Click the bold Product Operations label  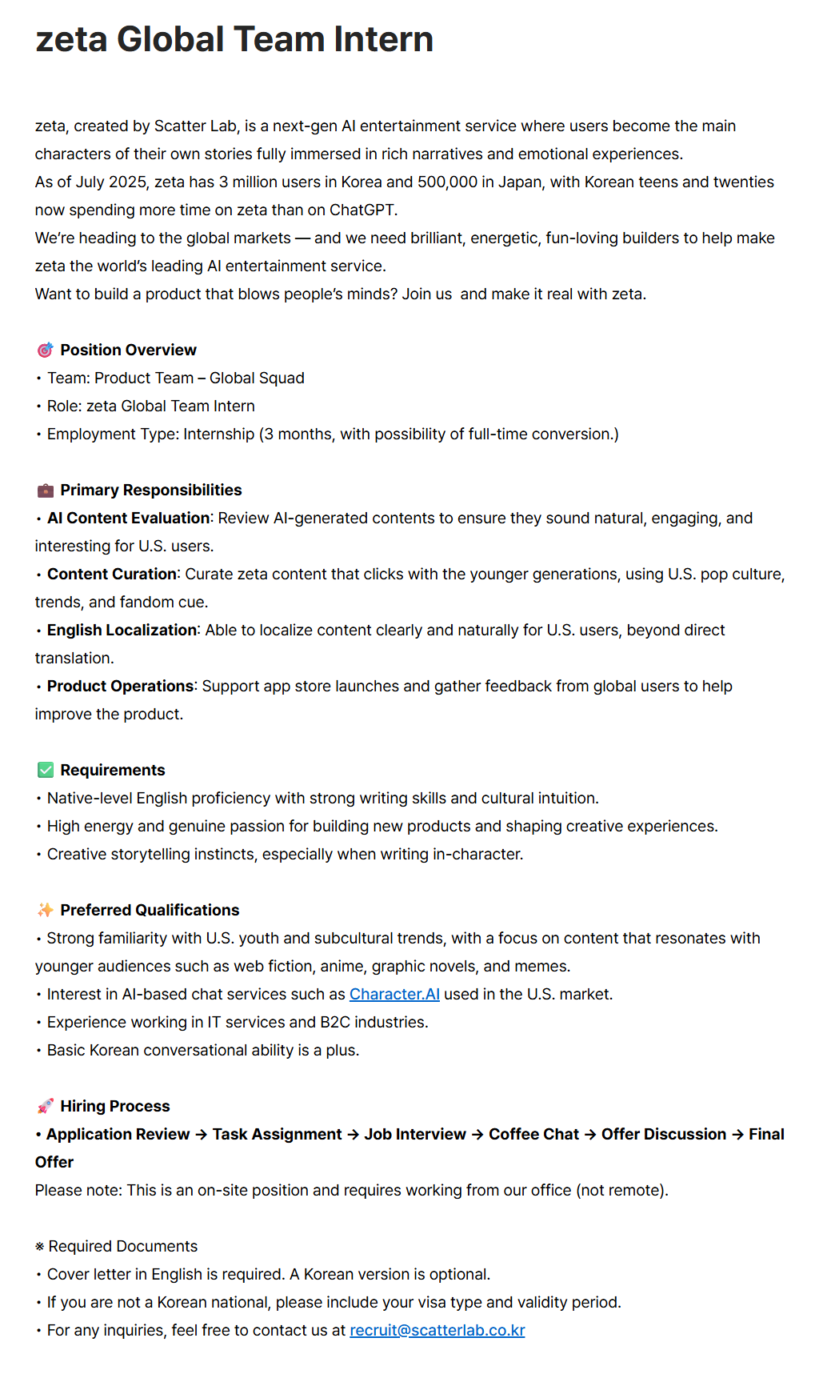point(120,687)
